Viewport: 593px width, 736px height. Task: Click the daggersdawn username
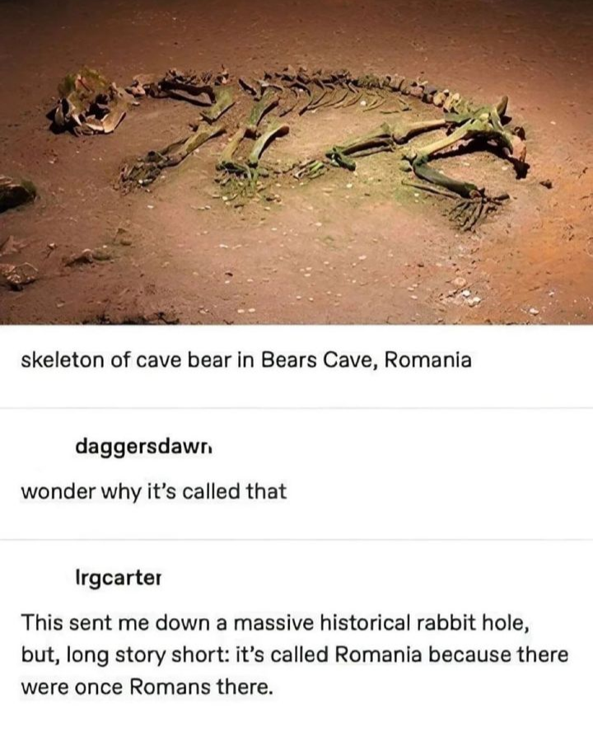pyautogui.click(x=143, y=447)
